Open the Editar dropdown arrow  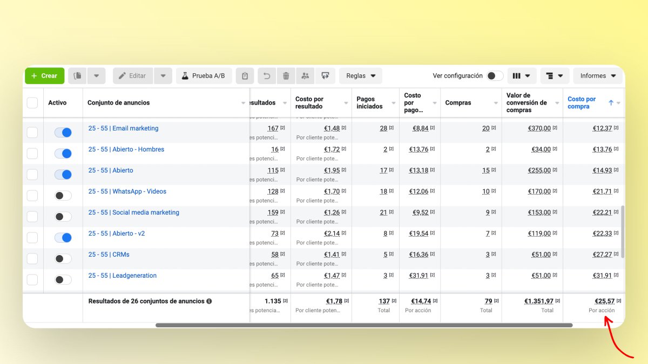pos(163,76)
